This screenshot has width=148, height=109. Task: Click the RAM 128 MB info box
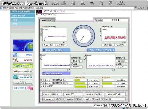coord(116,94)
